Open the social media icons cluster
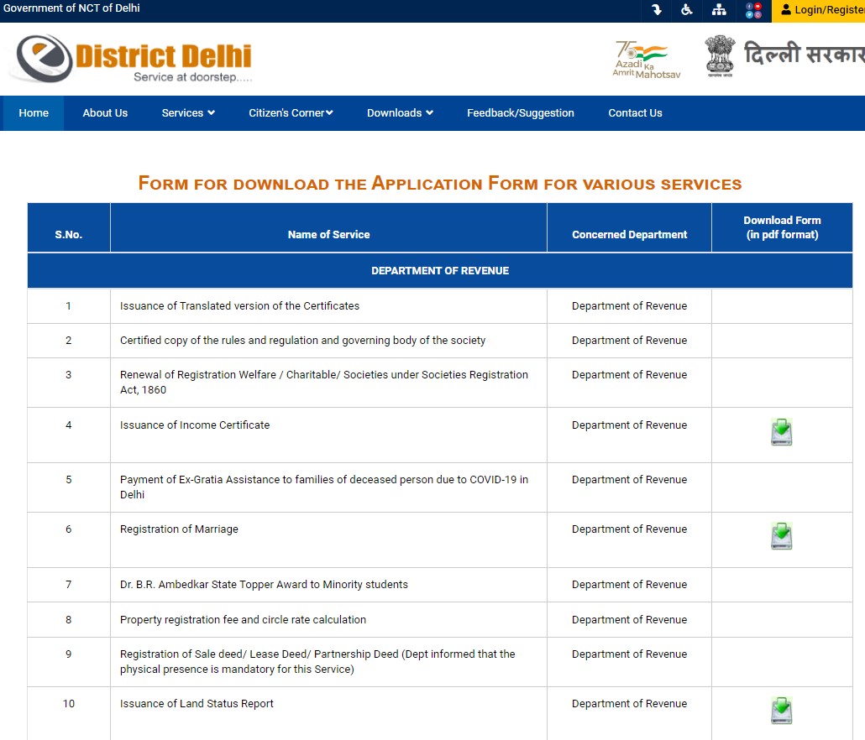 click(x=753, y=11)
